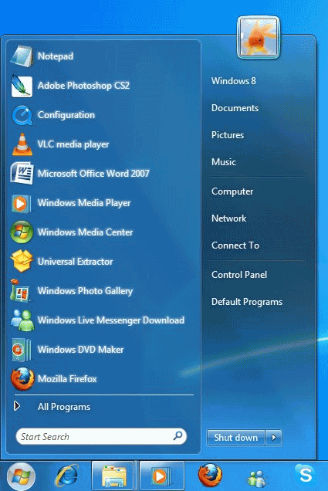Click the Configuration text label
The width and height of the screenshot is (328, 491).
point(66,115)
